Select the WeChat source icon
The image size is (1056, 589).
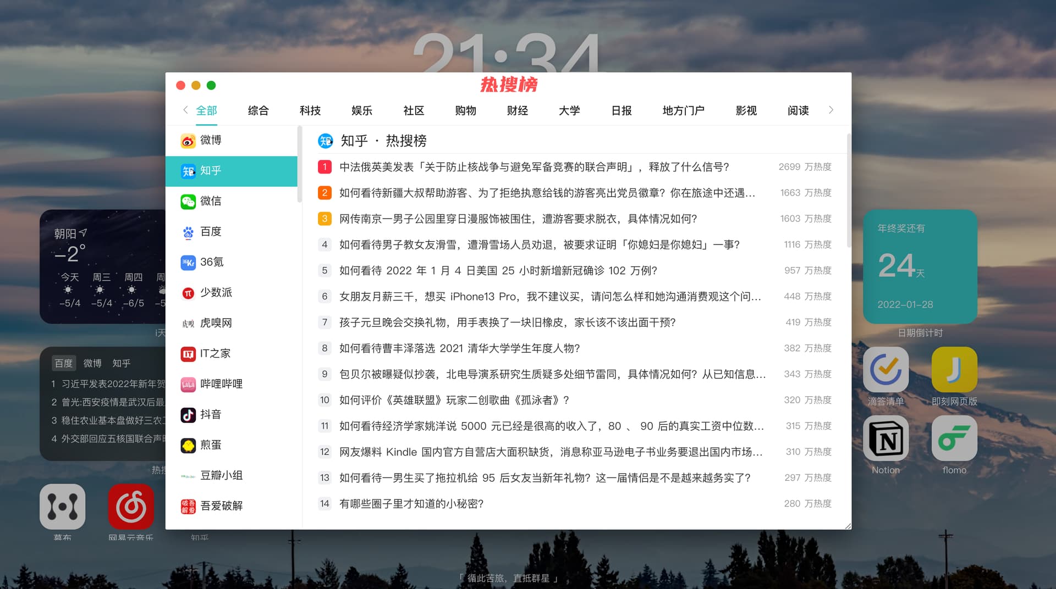click(188, 202)
